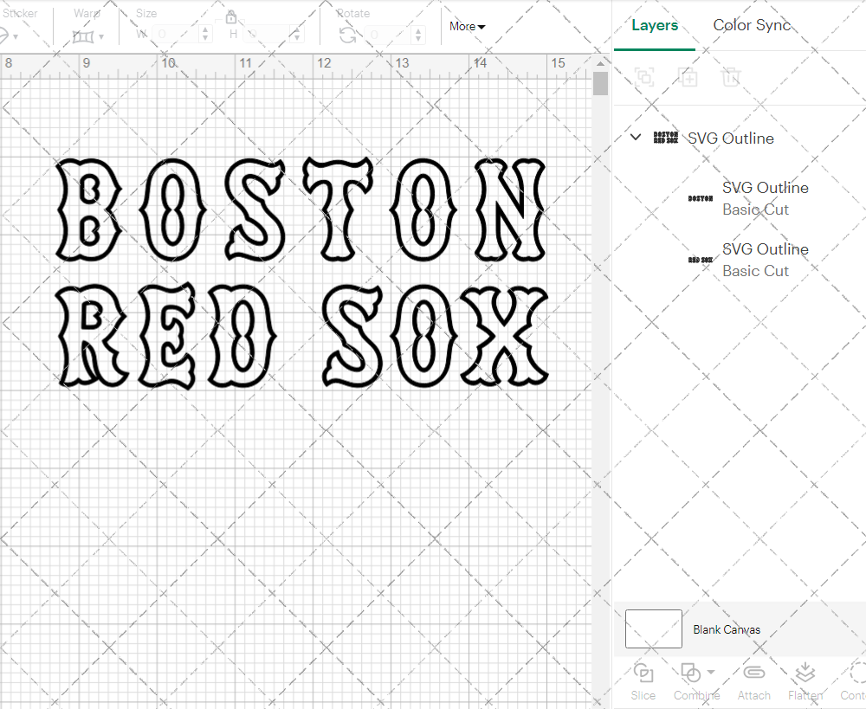Click the Duplicate layer icon
This screenshot has height=709, width=866.
688,77
